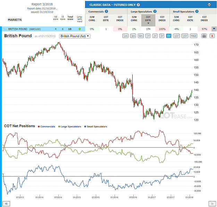Screen dimensions: 217x207
Task: Go to previous report with double-left arrow
Action: [x=6, y=204]
